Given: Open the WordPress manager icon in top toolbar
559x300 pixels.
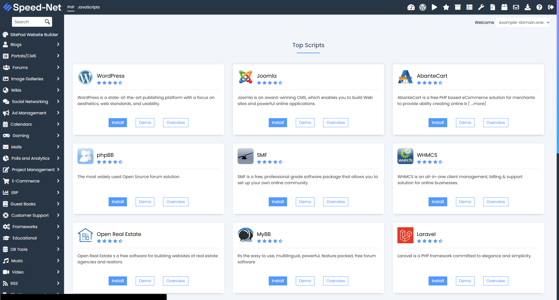Looking at the screenshot, I should pyautogui.click(x=422, y=7).
